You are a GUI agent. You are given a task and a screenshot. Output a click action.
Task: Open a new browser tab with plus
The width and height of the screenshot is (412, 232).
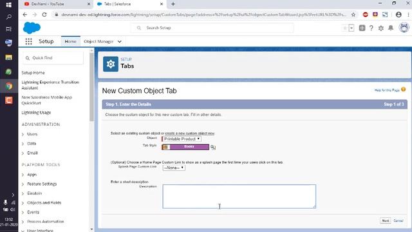[173, 4]
